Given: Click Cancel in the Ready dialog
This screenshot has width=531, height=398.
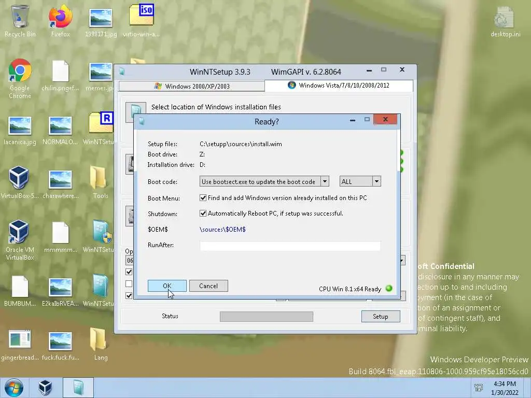Looking at the screenshot, I should coord(208,286).
